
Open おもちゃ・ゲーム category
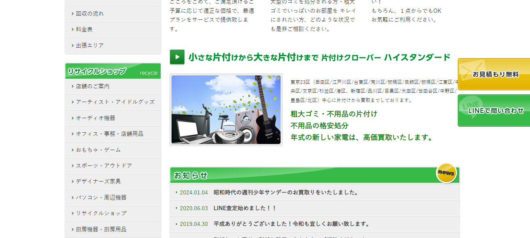pos(98,150)
